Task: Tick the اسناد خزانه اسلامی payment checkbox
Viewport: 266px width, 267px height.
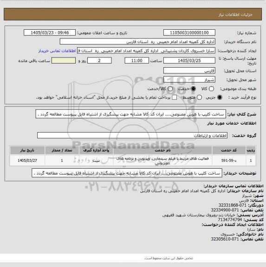Action: click(x=174, y=97)
